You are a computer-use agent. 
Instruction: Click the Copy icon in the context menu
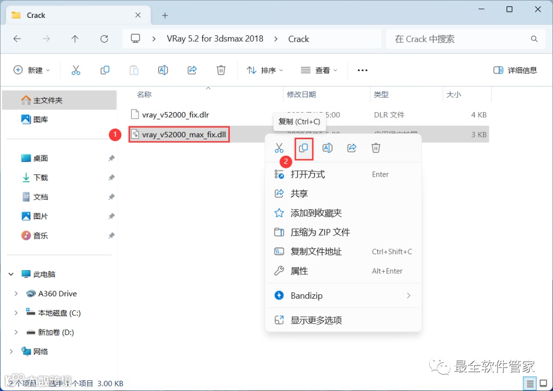(303, 148)
